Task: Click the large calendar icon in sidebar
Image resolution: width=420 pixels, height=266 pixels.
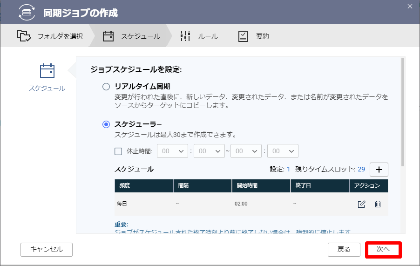Action: [x=47, y=71]
